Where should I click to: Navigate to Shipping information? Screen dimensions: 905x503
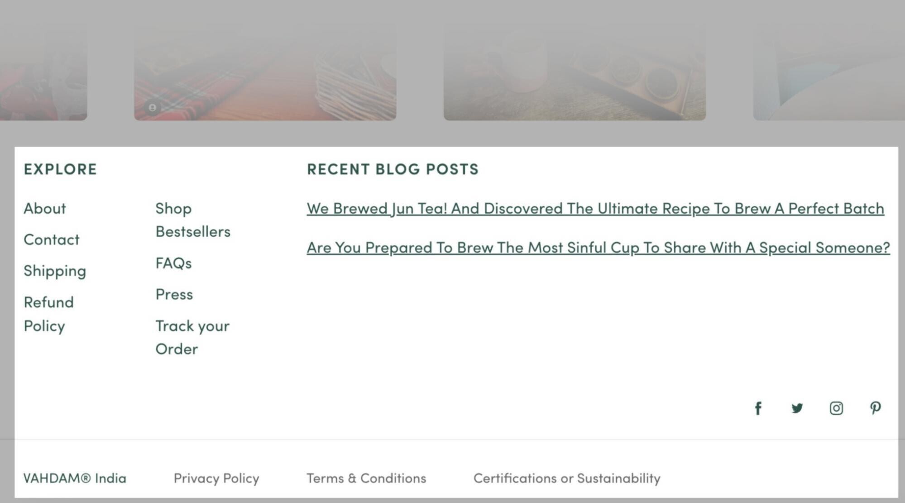tap(54, 271)
